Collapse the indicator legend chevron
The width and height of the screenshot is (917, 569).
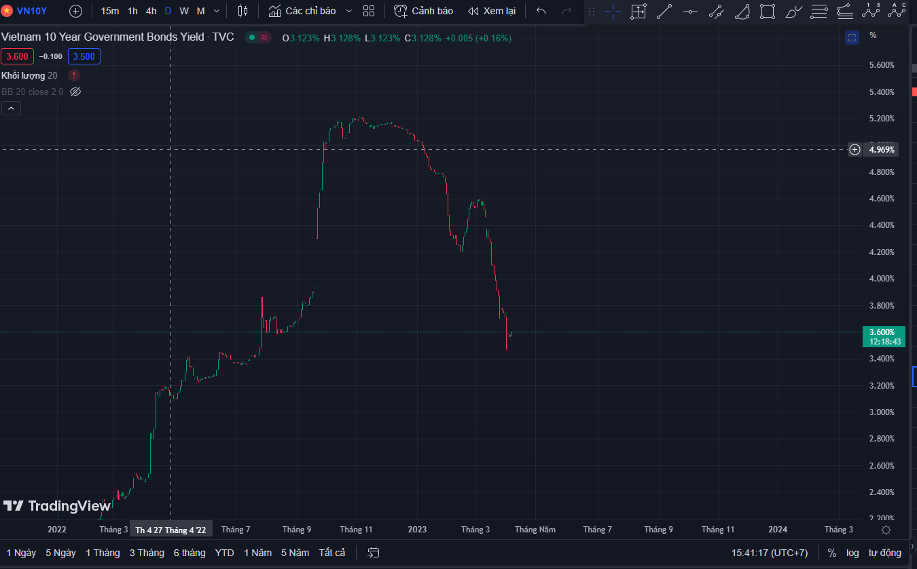[x=11, y=108]
